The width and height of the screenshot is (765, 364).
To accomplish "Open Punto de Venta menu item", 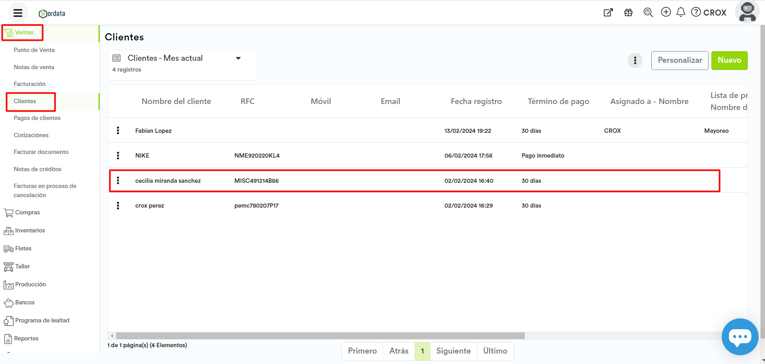I will 34,50.
